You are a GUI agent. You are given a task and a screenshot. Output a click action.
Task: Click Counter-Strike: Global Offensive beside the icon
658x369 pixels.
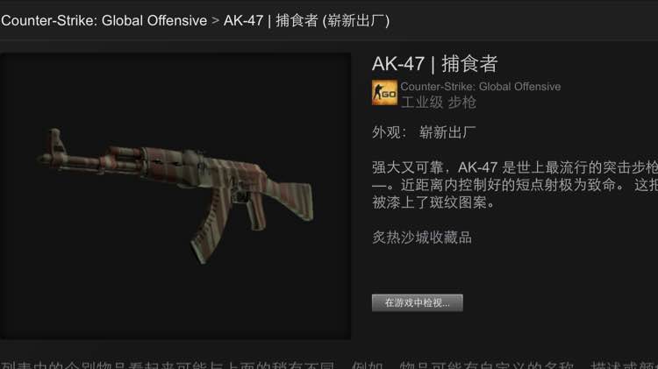(481, 87)
